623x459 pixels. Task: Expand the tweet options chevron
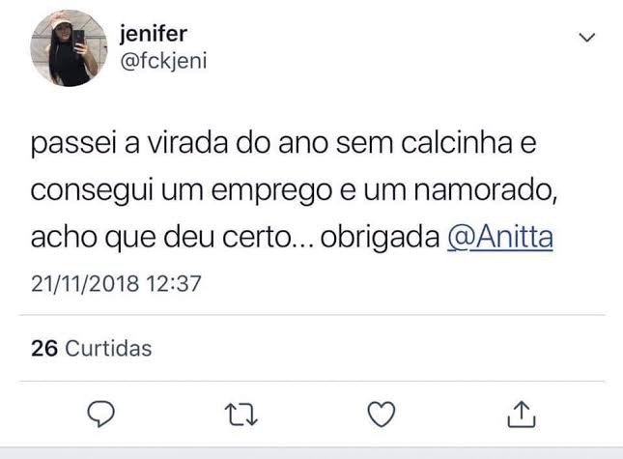[x=586, y=39]
